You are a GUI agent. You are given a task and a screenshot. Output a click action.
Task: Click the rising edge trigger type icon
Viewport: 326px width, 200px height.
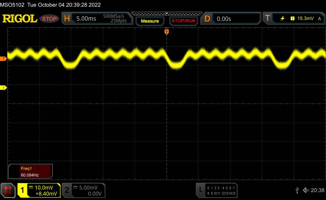(x=282, y=19)
